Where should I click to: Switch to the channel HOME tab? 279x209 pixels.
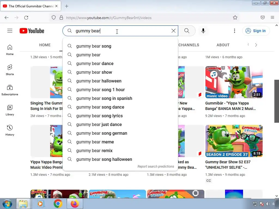point(45,45)
